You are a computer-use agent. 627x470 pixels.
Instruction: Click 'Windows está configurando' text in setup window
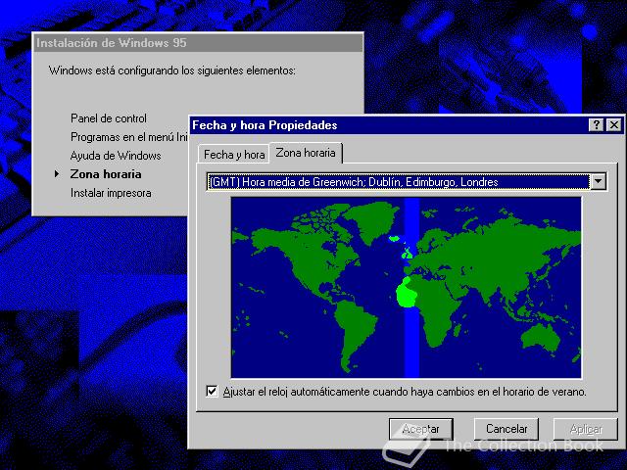click(x=172, y=70)
